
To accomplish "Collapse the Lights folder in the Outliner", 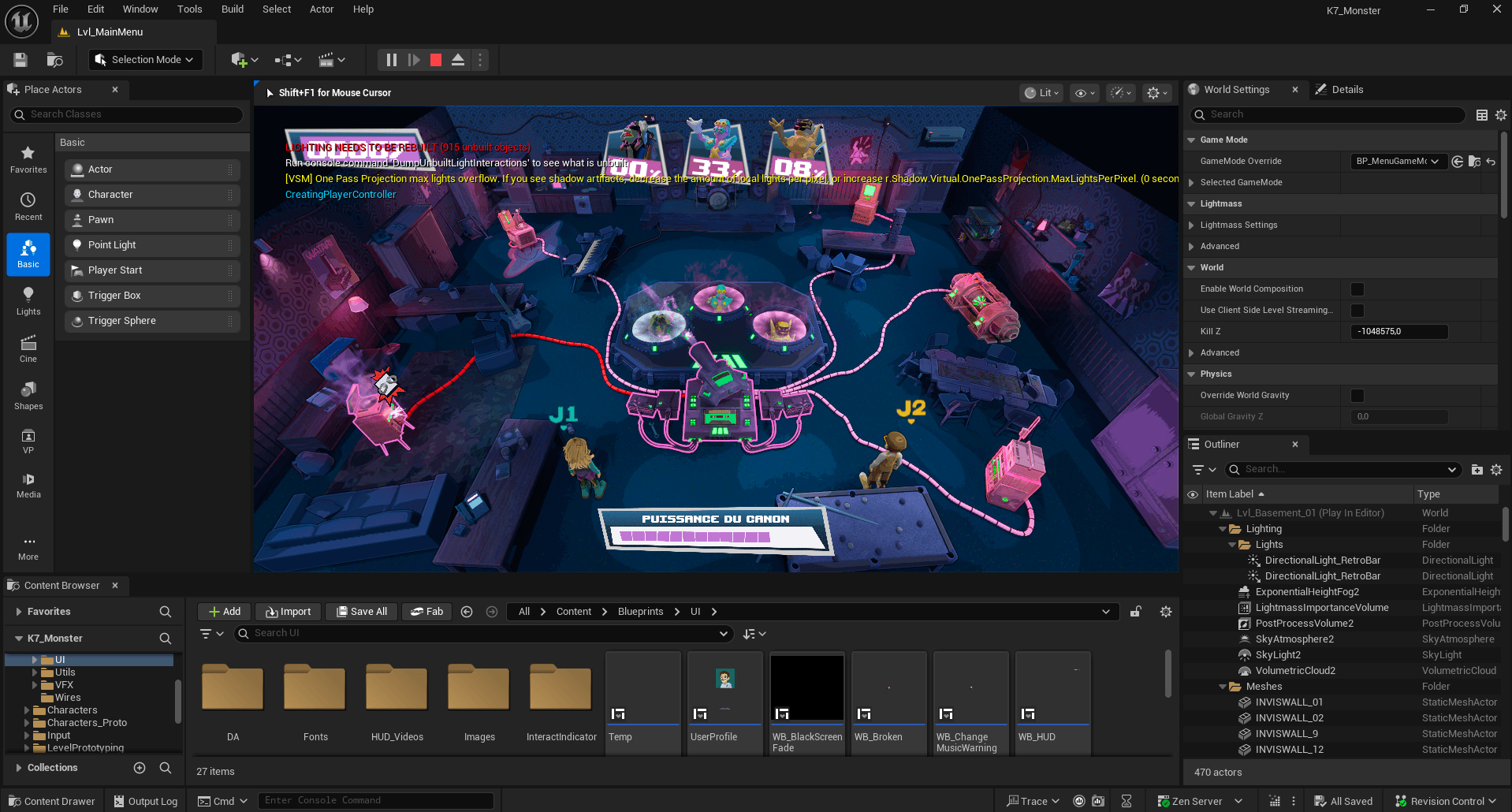I will 1233,544.
